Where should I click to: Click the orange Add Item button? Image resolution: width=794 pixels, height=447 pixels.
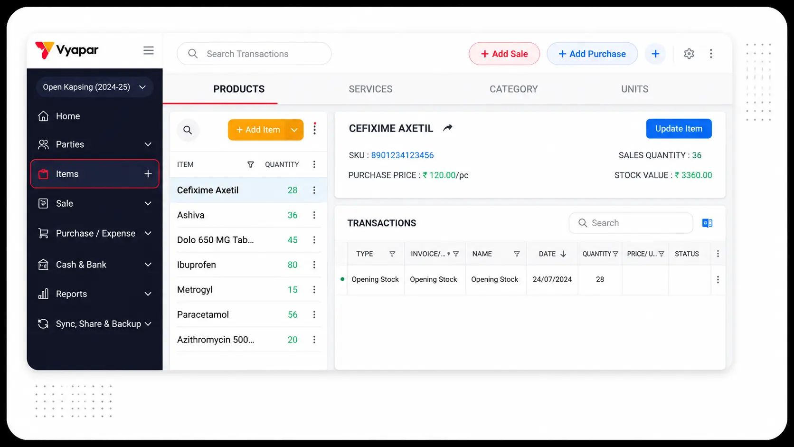257,130
